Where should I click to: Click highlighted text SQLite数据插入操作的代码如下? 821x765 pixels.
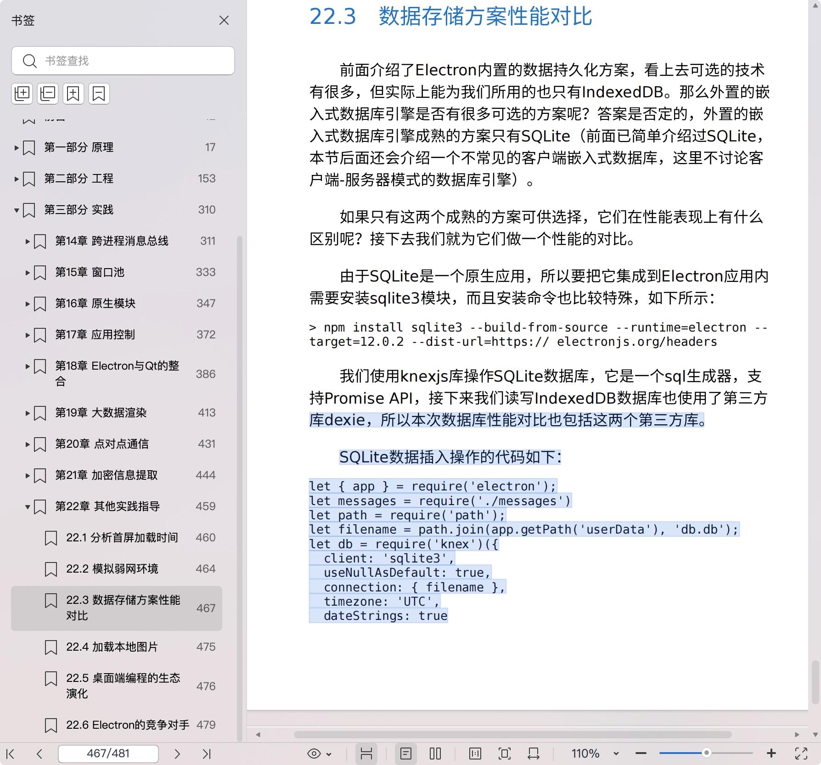(450, 457)
